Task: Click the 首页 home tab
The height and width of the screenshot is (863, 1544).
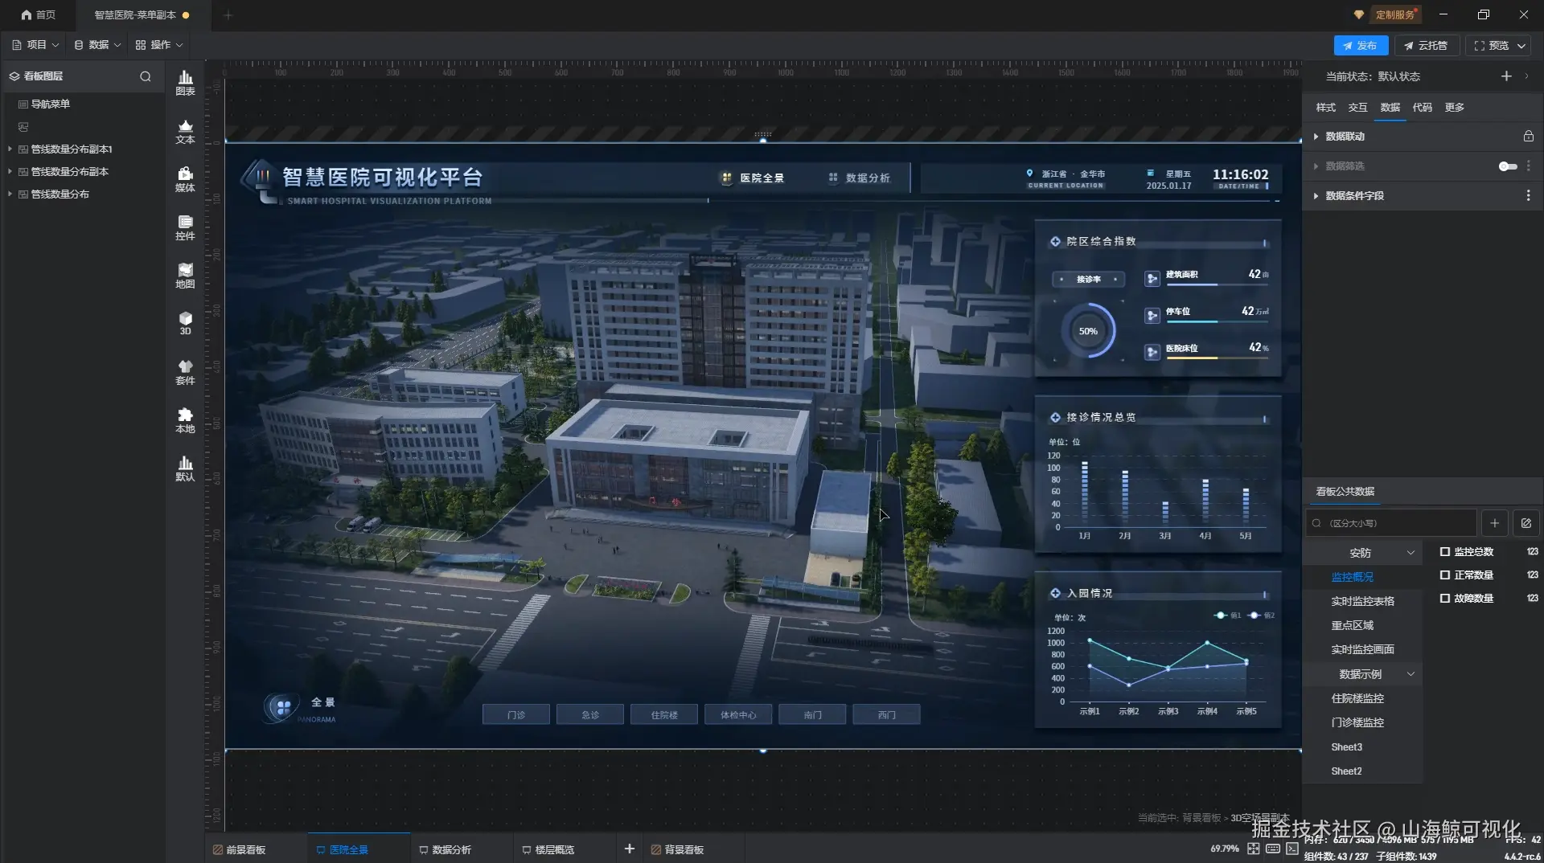Action: point(38,14)
